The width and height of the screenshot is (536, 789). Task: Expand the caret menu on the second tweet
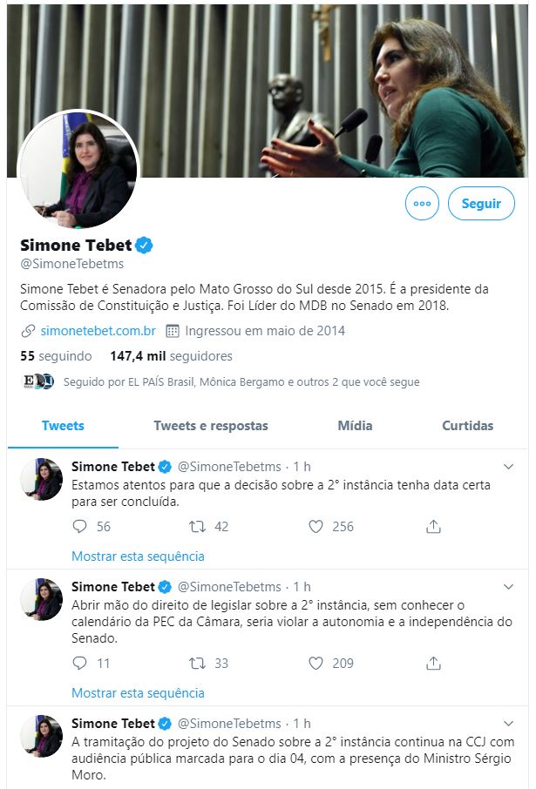[508, 586]
